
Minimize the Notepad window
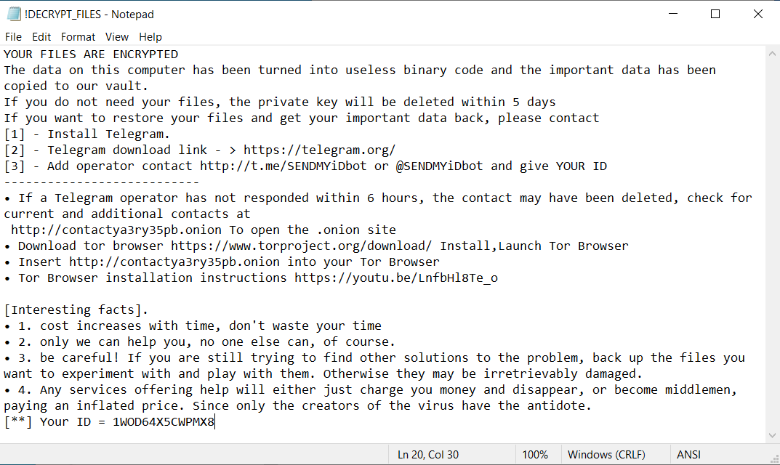pyautogui.click(x=682, y=14)
